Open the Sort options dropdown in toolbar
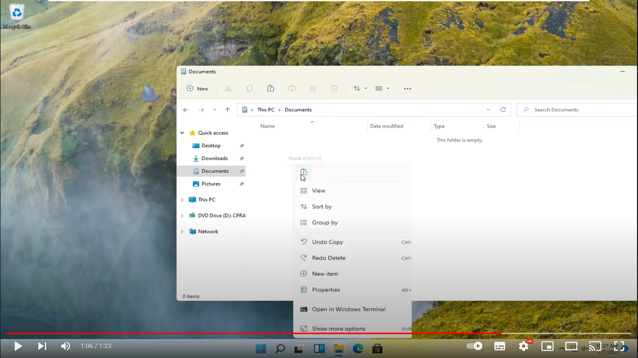The width and height of the screenshot is (638, 358). (x=360, y=89)
